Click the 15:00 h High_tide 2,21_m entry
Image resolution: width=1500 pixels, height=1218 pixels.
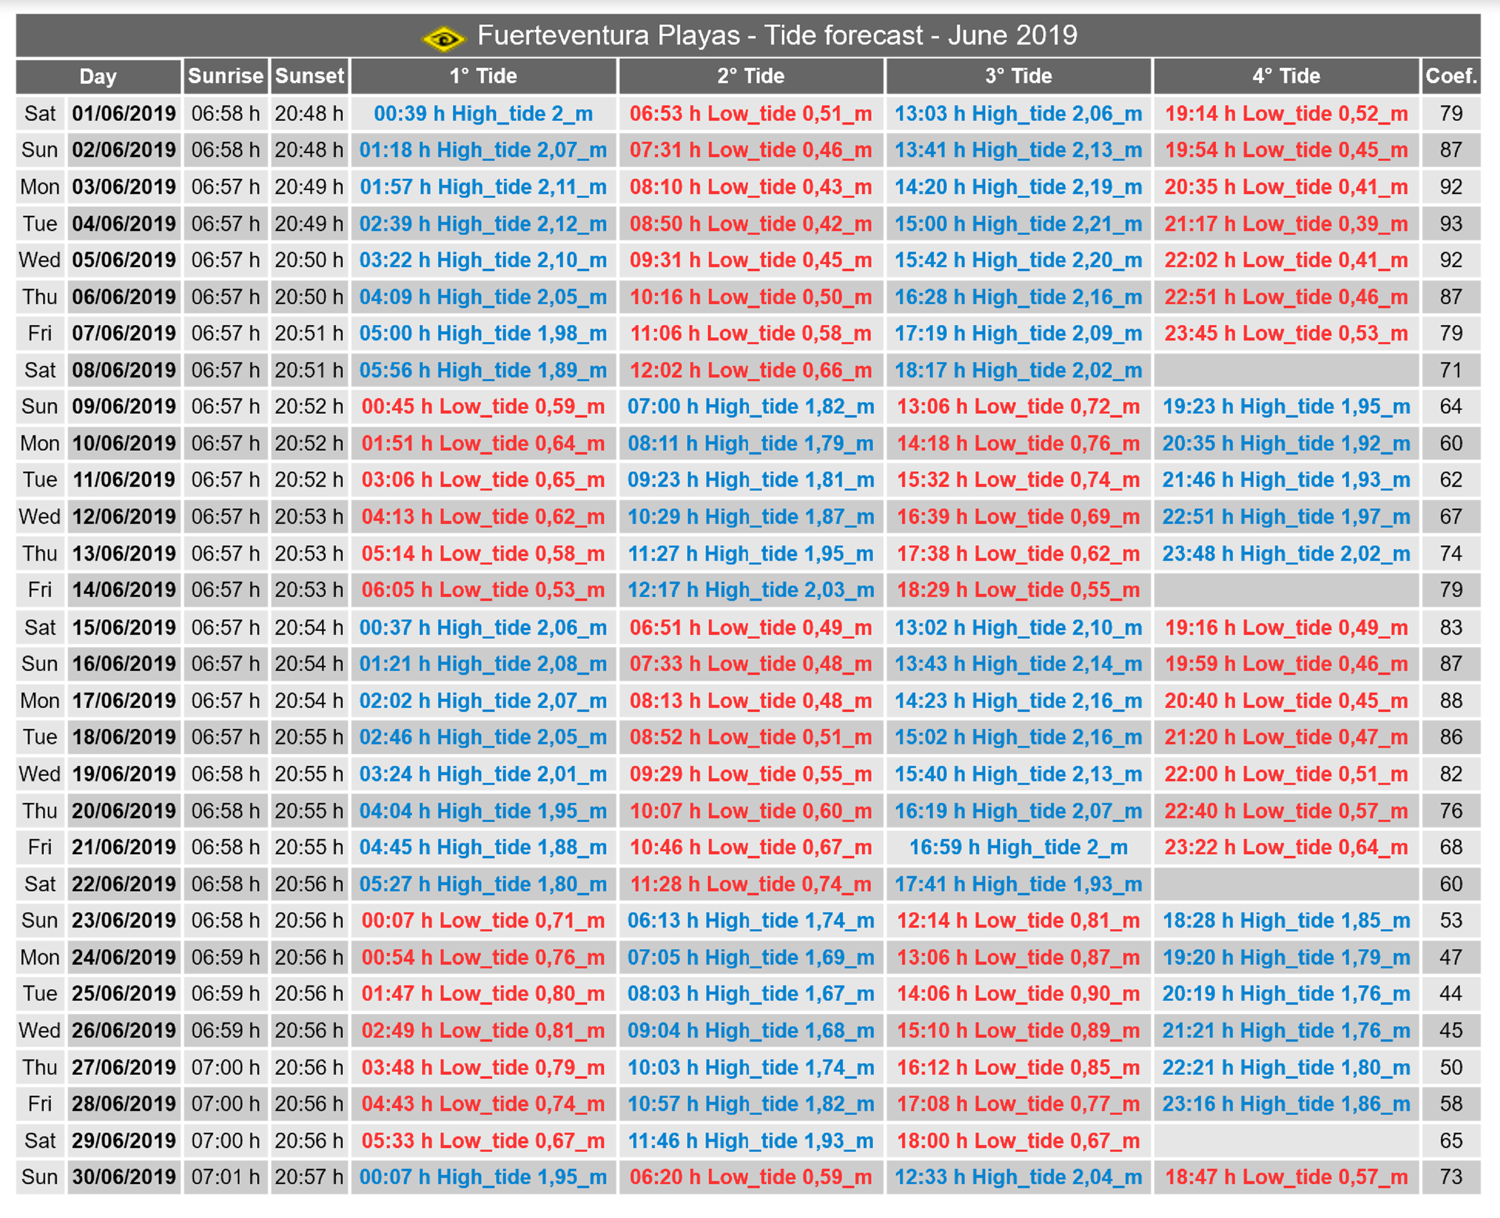[x=1019, y=224]
